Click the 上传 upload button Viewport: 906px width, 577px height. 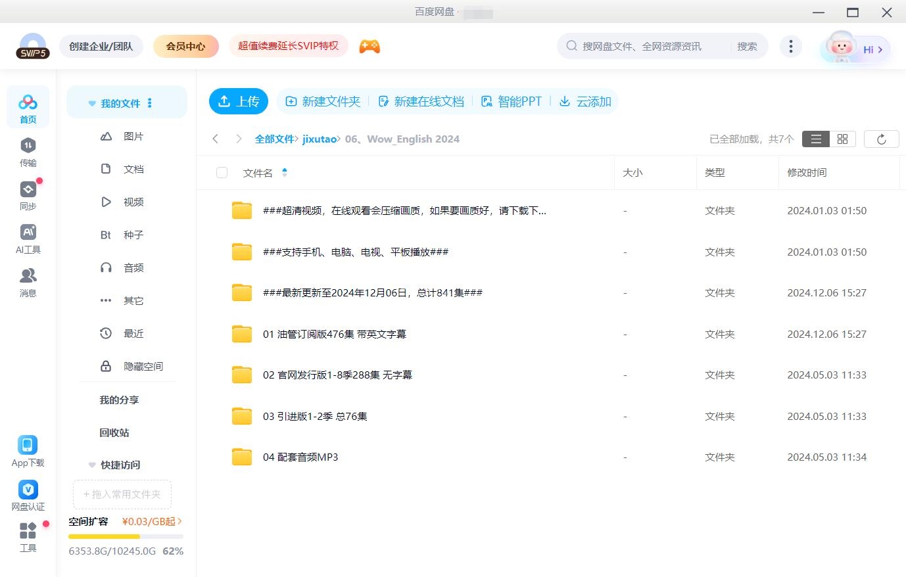(239, 101)
